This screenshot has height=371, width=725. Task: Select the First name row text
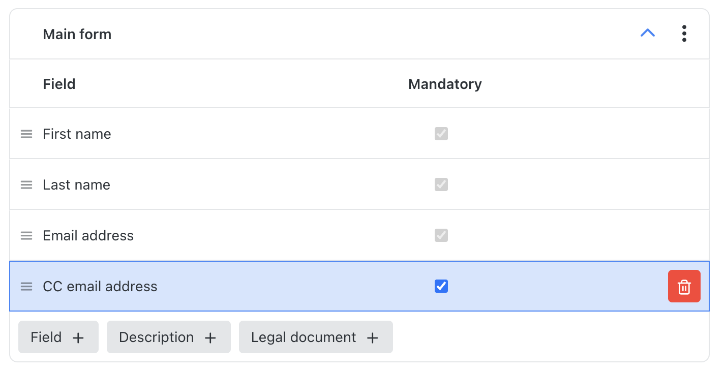[77, 134]
